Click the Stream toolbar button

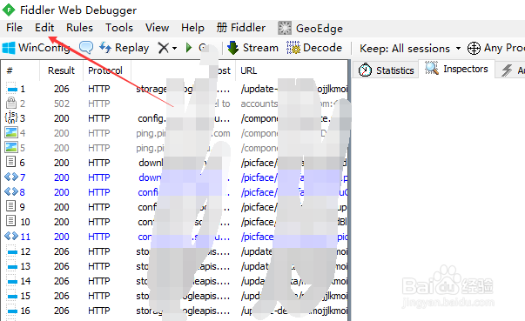pyautogui.click(x=252, y=48)
